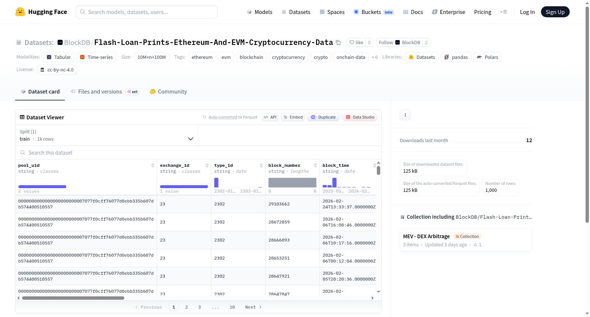590x317 pixels.
Task: Open Buckets from the navigation bar
Action: pyautogui.click(x=374, y=12)
